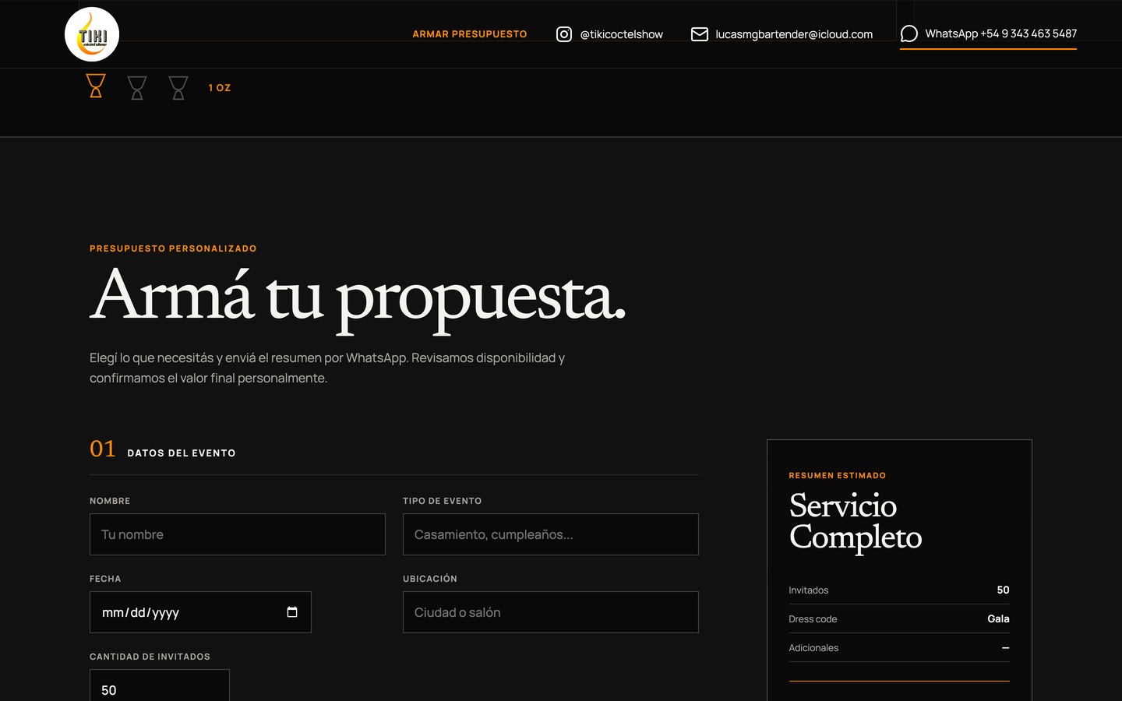
Task: Click the Cantidad de Invitados field
Action: (160, 685)
